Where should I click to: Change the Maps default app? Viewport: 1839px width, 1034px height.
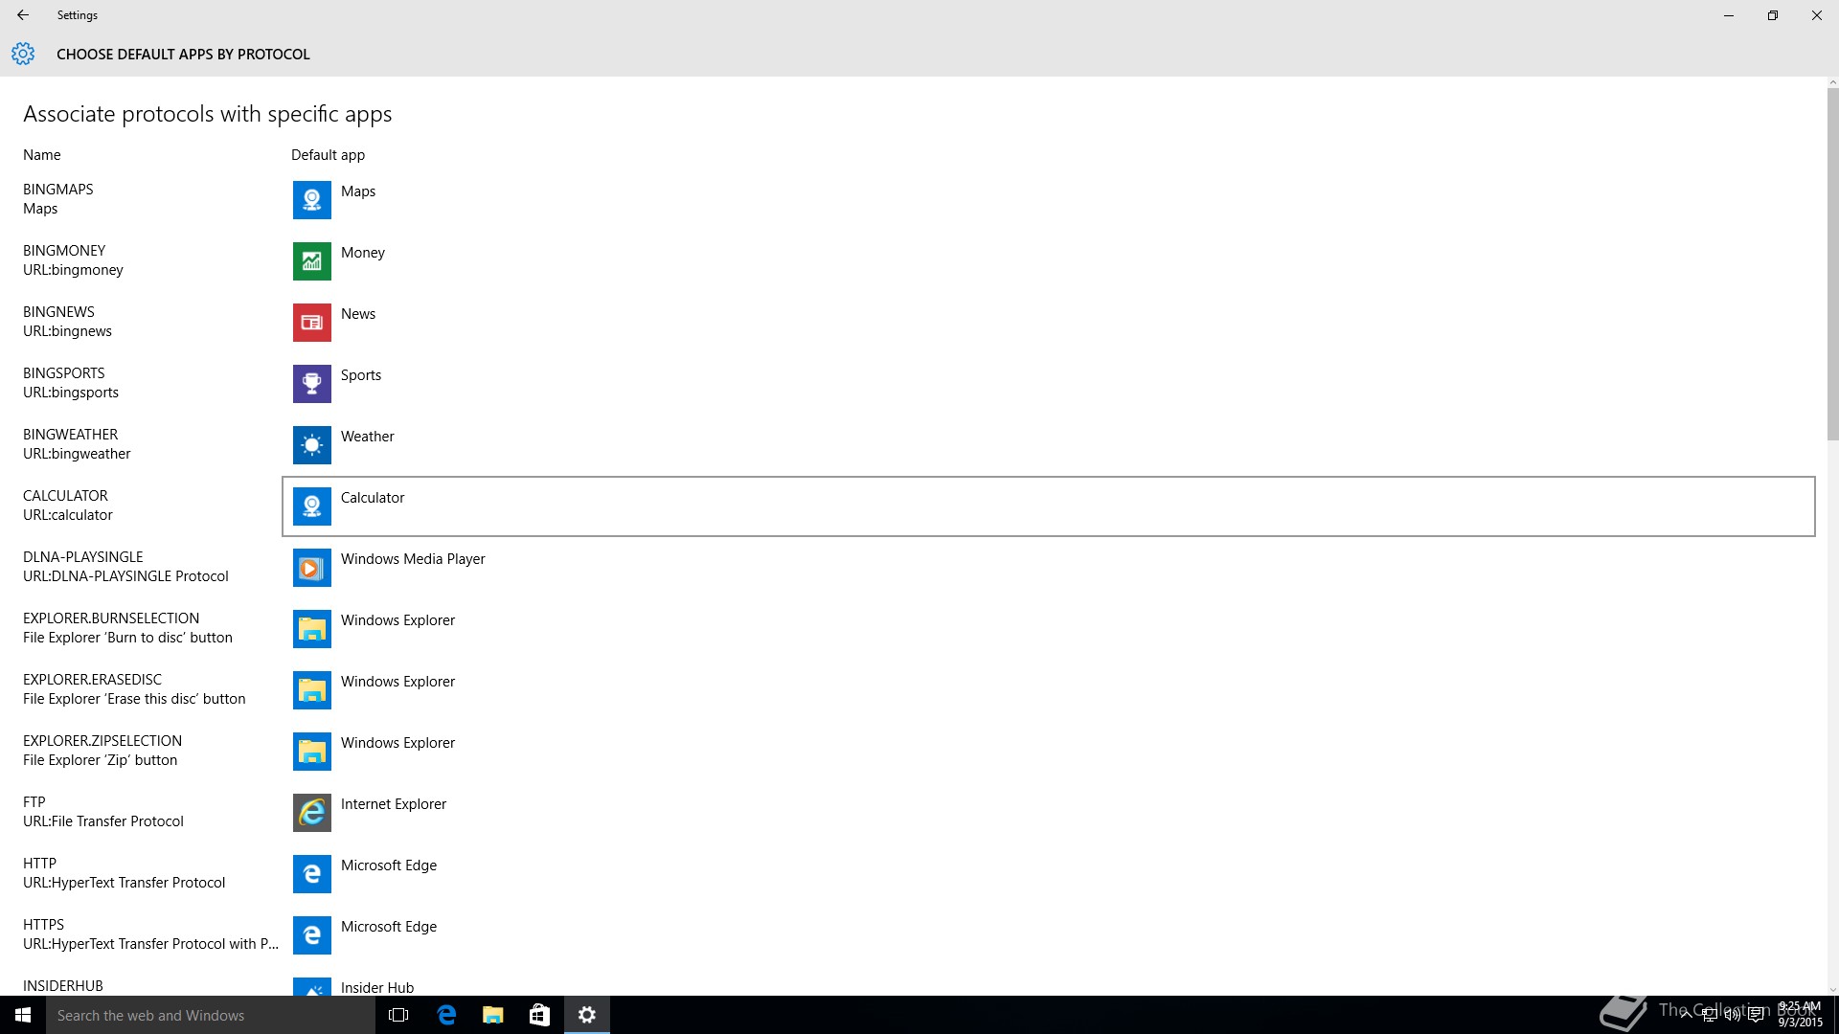pyautogui.click(x=1049, y=200)
